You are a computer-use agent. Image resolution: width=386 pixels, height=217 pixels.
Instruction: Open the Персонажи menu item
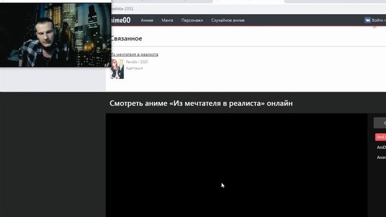click(192, 20)
